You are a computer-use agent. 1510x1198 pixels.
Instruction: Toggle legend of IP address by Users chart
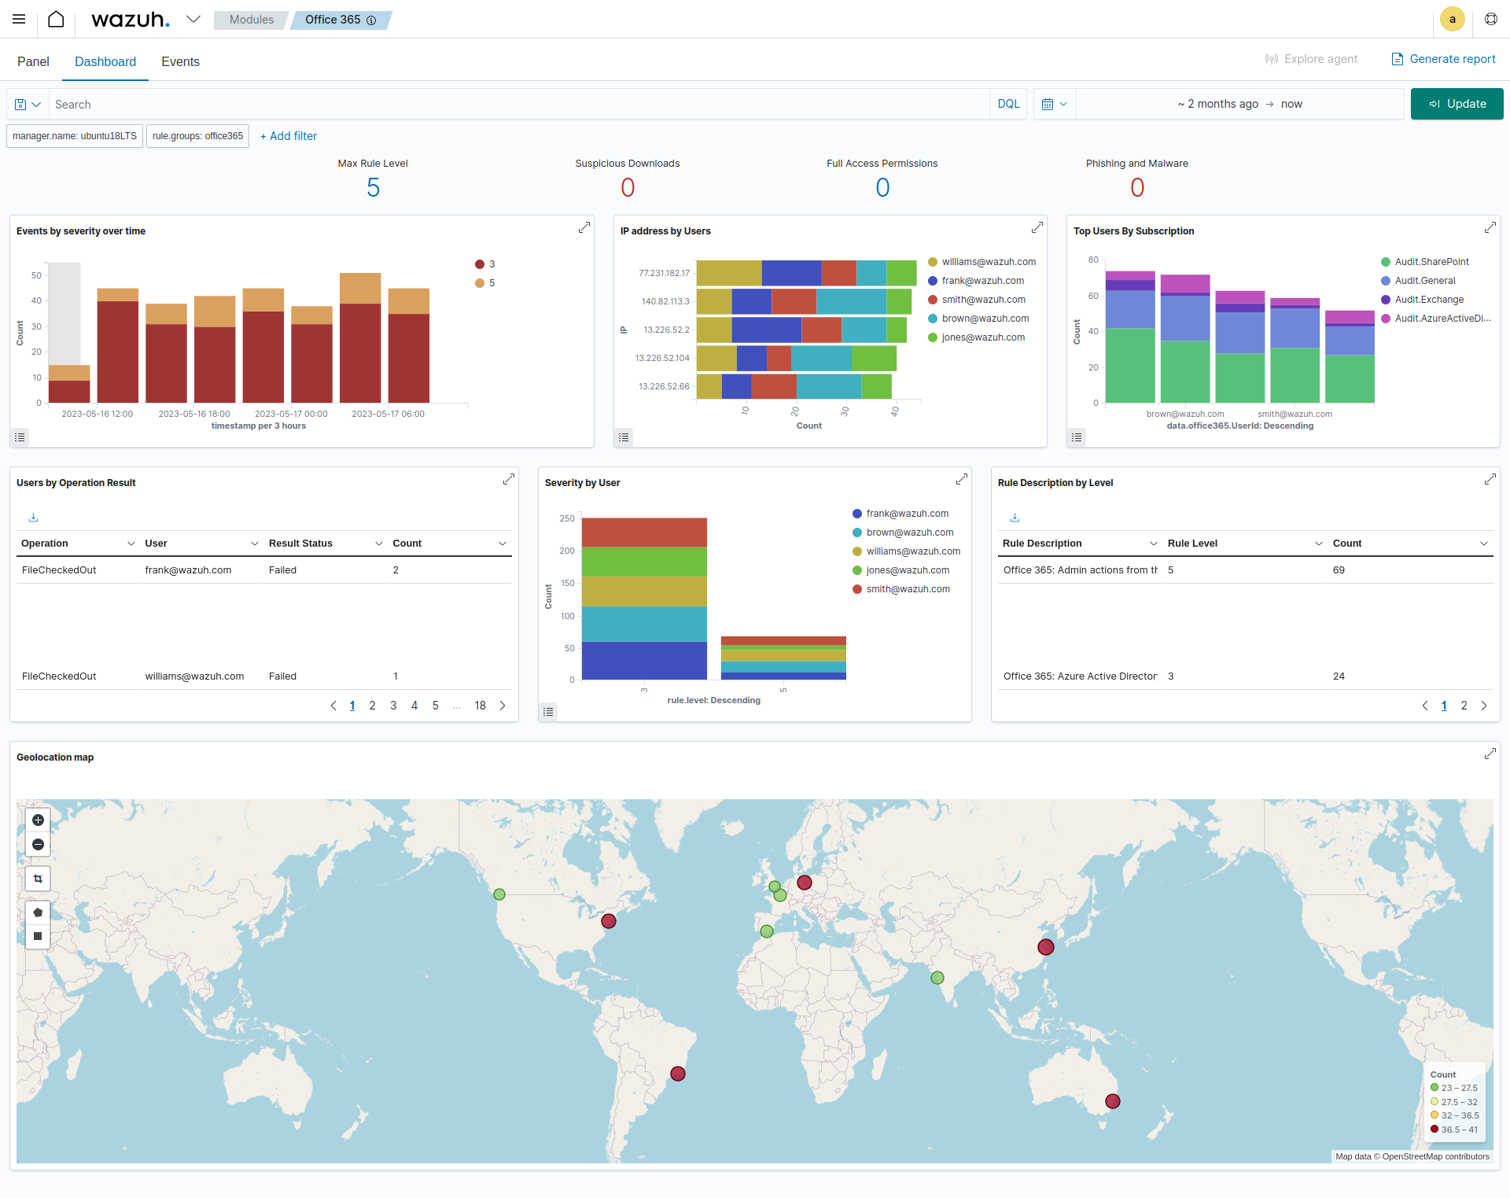624,437
